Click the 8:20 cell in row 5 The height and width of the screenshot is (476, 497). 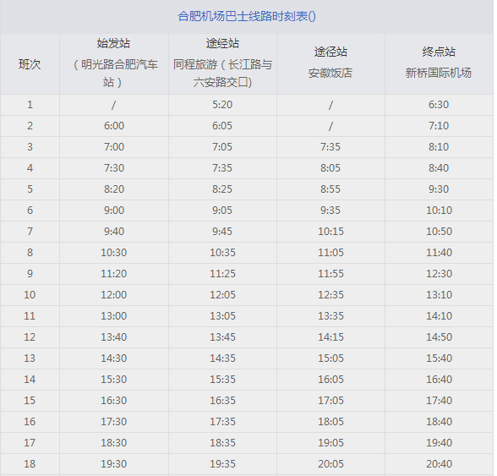click(114, 189)
